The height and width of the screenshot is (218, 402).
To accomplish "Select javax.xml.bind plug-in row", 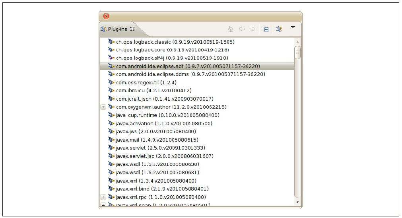I will pos(197,189).
